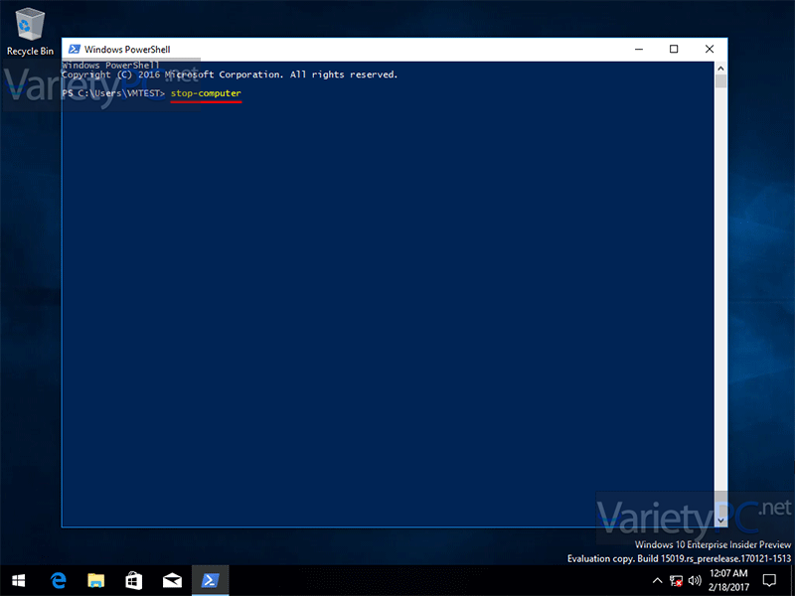Select the PowerShell taskbar button
This screenshot has height=596, width=795.
(210, 580)
